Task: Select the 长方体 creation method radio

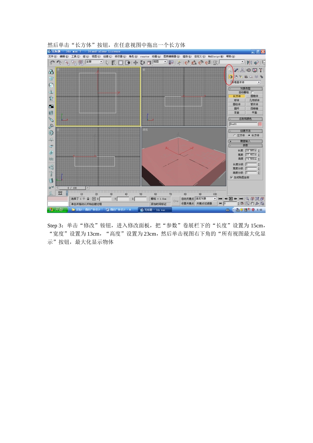Action: point(249,135)
